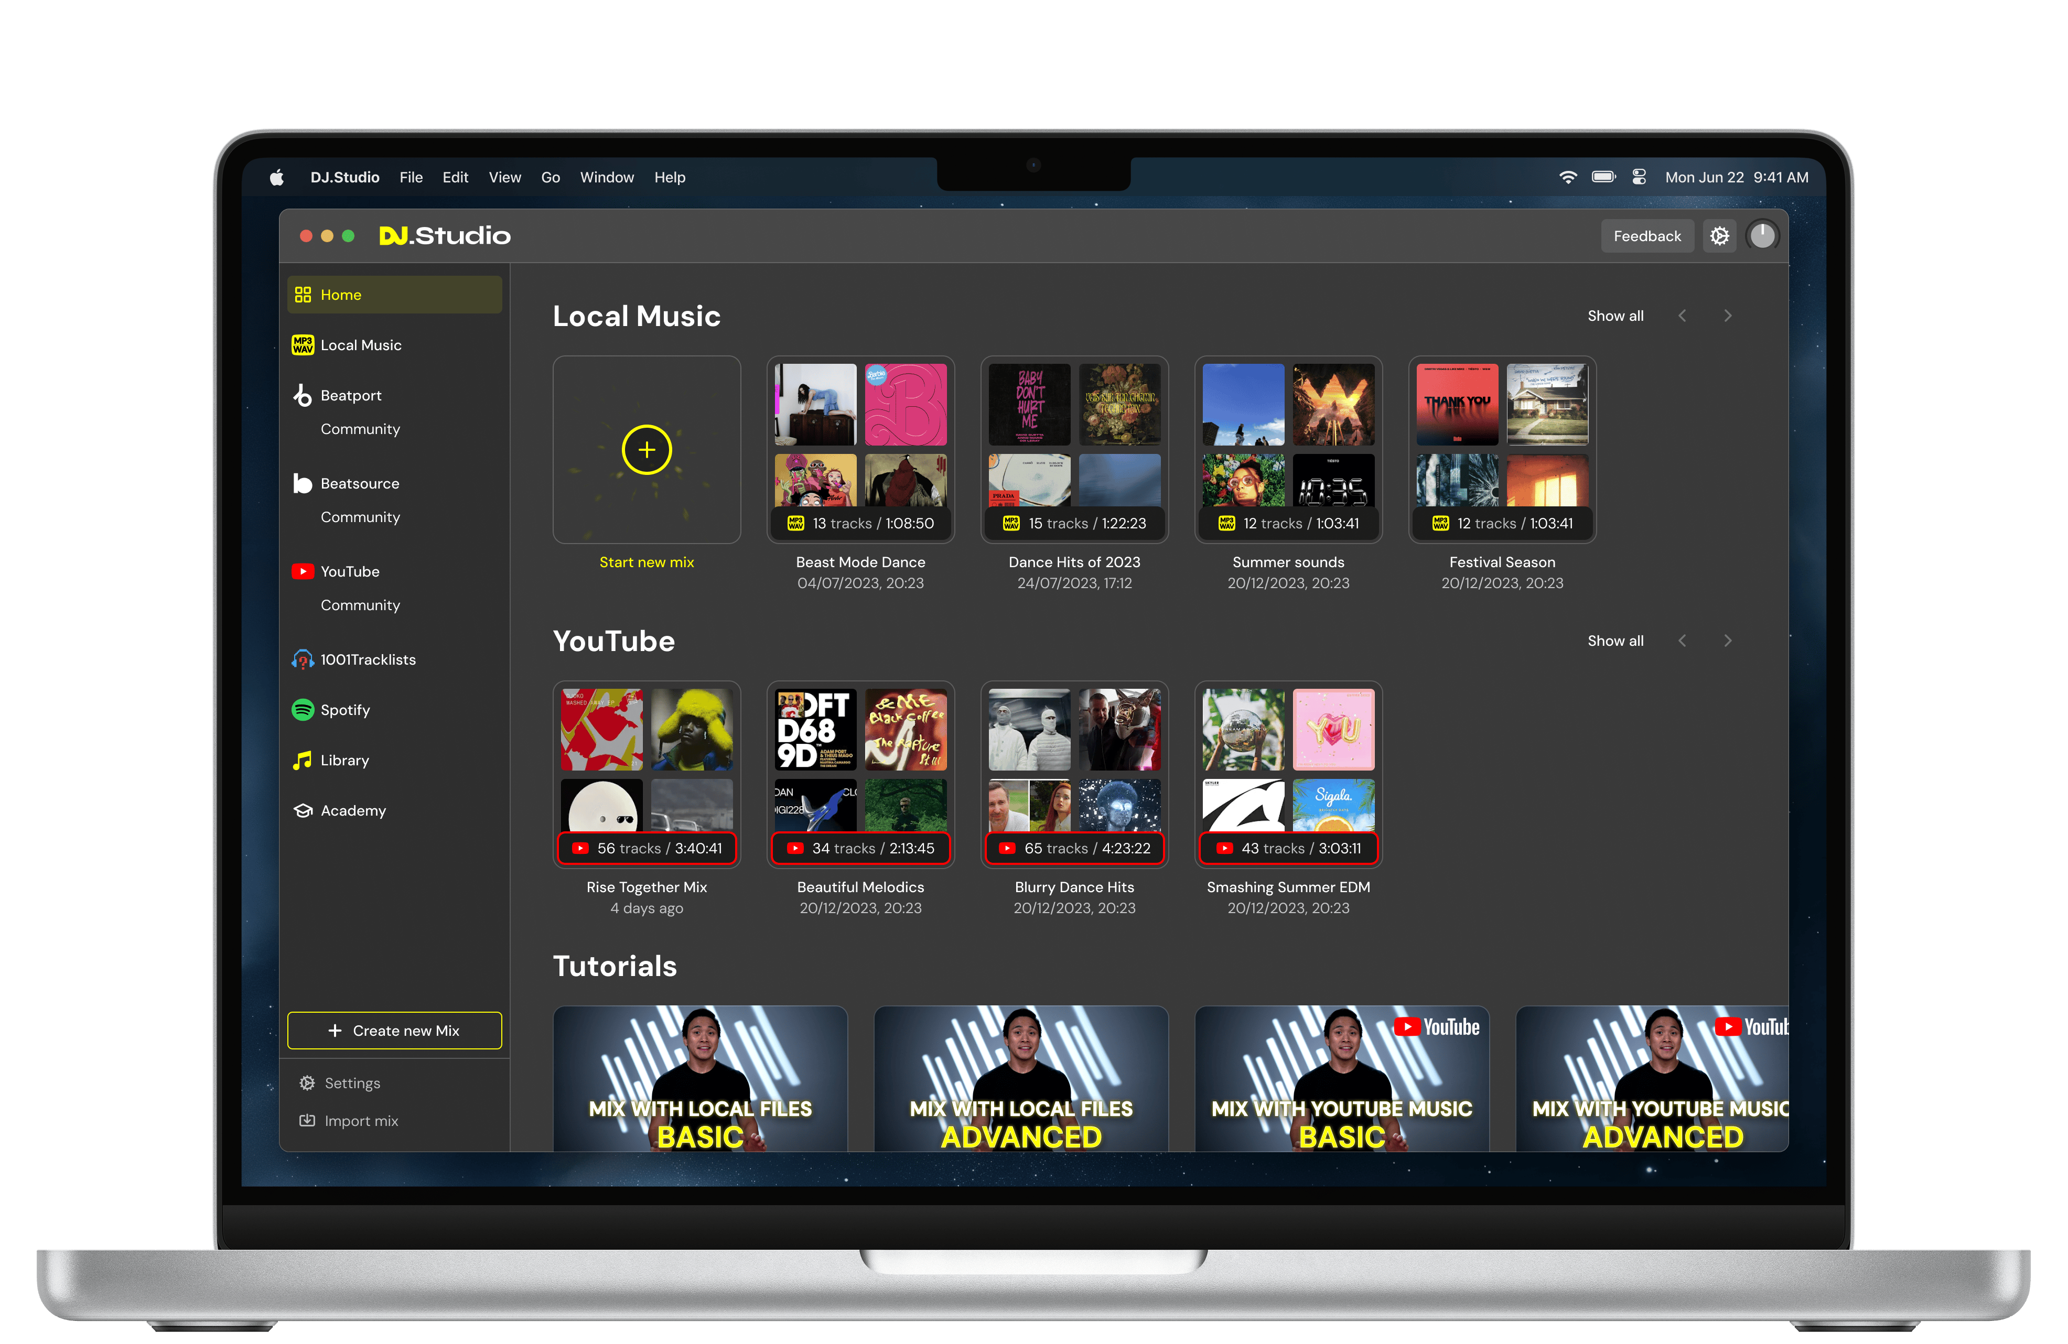This screenshot has height=1344, width=2068.
Task: Open Local Music in the sidebar
Action: point(394,345)
